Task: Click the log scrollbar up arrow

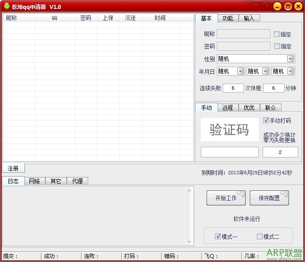Action: point(189,190)
